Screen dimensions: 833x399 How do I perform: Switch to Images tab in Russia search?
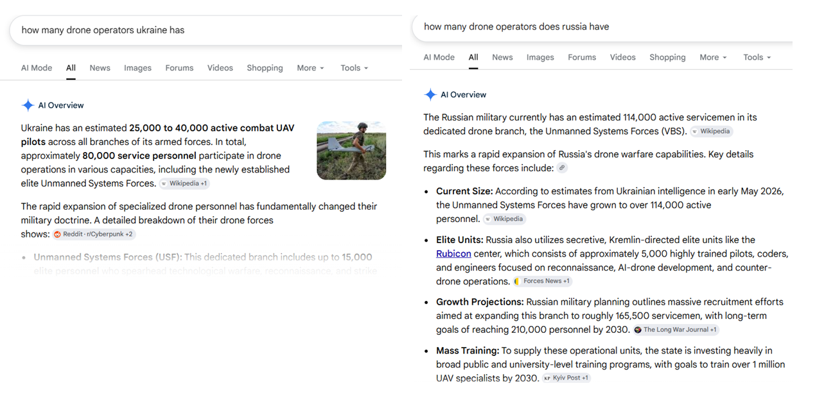[x=540, y=57]
